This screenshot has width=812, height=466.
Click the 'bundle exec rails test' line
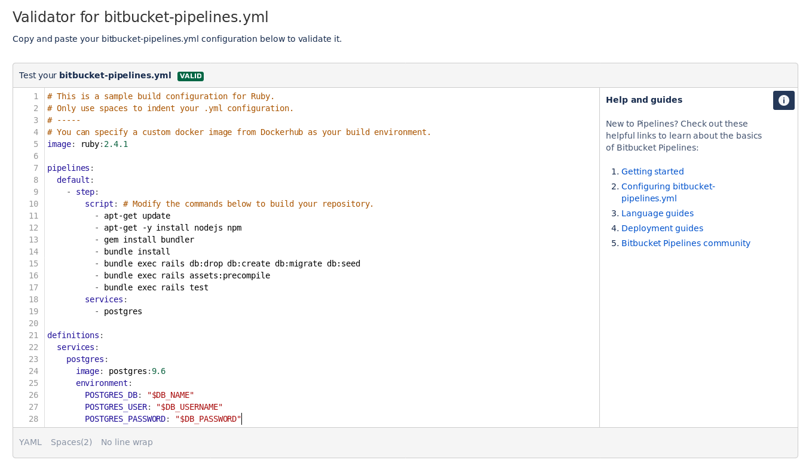[x=156, y=287]
